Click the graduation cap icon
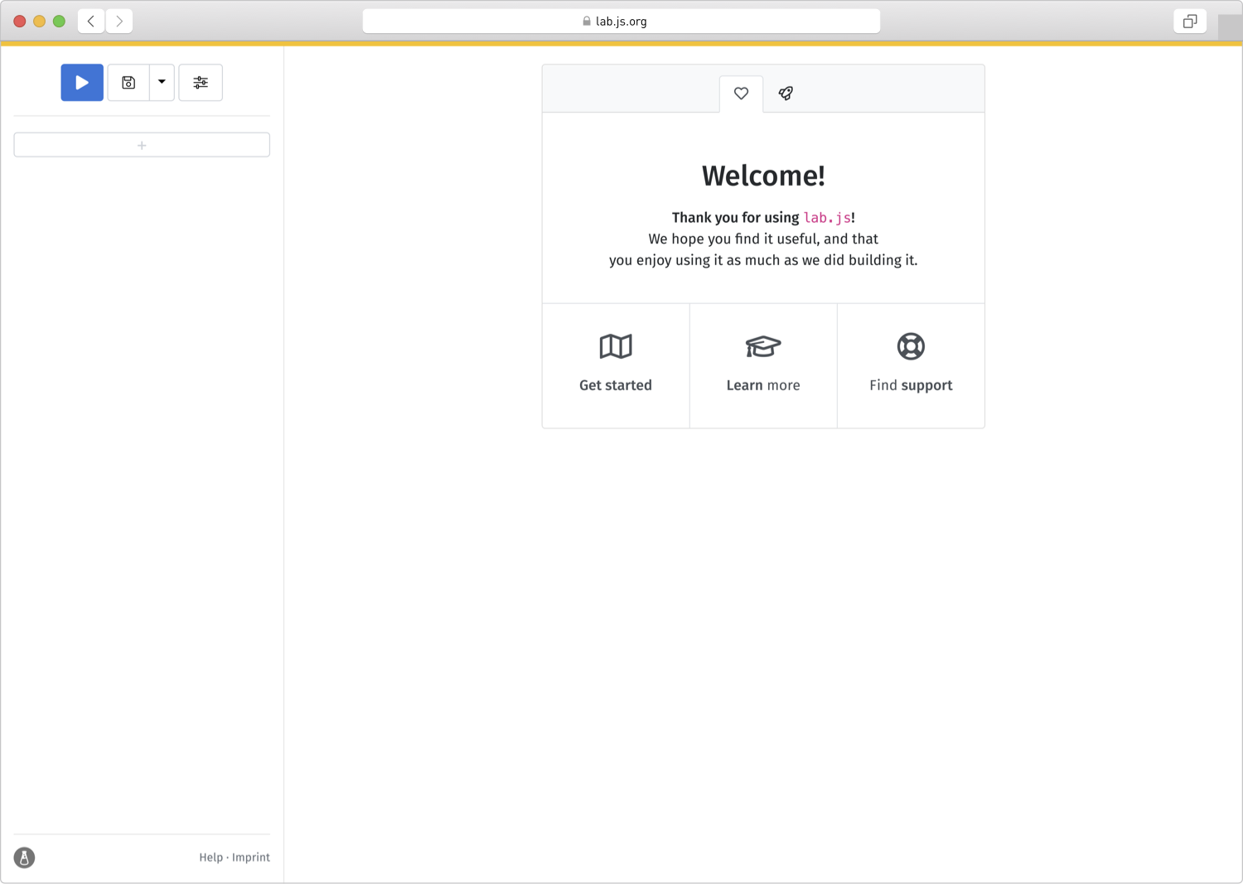Image resolution: width=1243 pixels, height=884 pixels. click(x=763, y=346)
